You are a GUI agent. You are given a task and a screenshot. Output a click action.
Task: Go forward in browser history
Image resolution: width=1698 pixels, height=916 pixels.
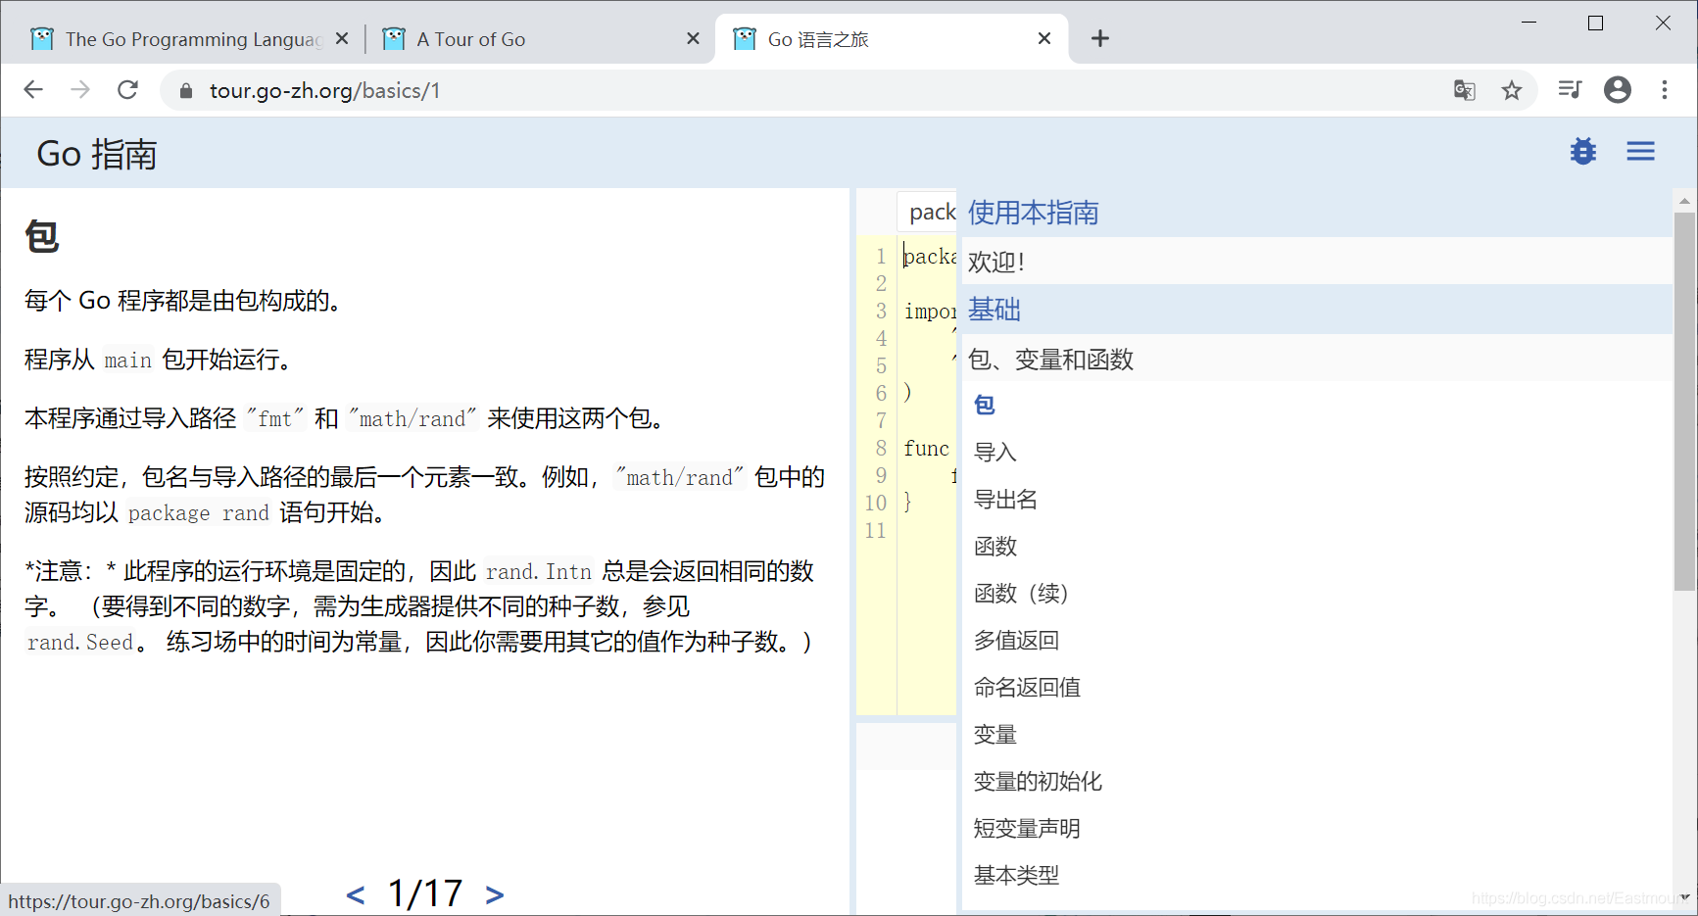point(80,90)
